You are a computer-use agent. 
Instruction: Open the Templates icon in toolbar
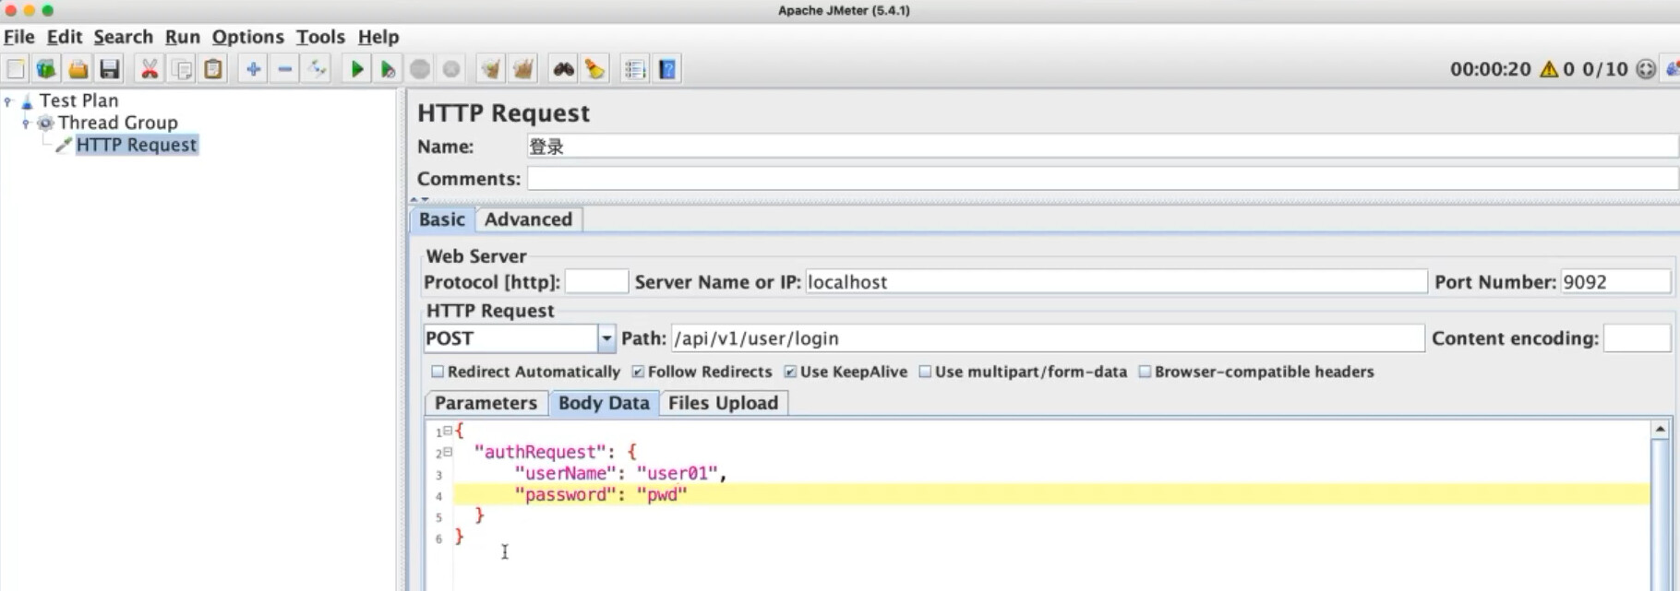46,69
